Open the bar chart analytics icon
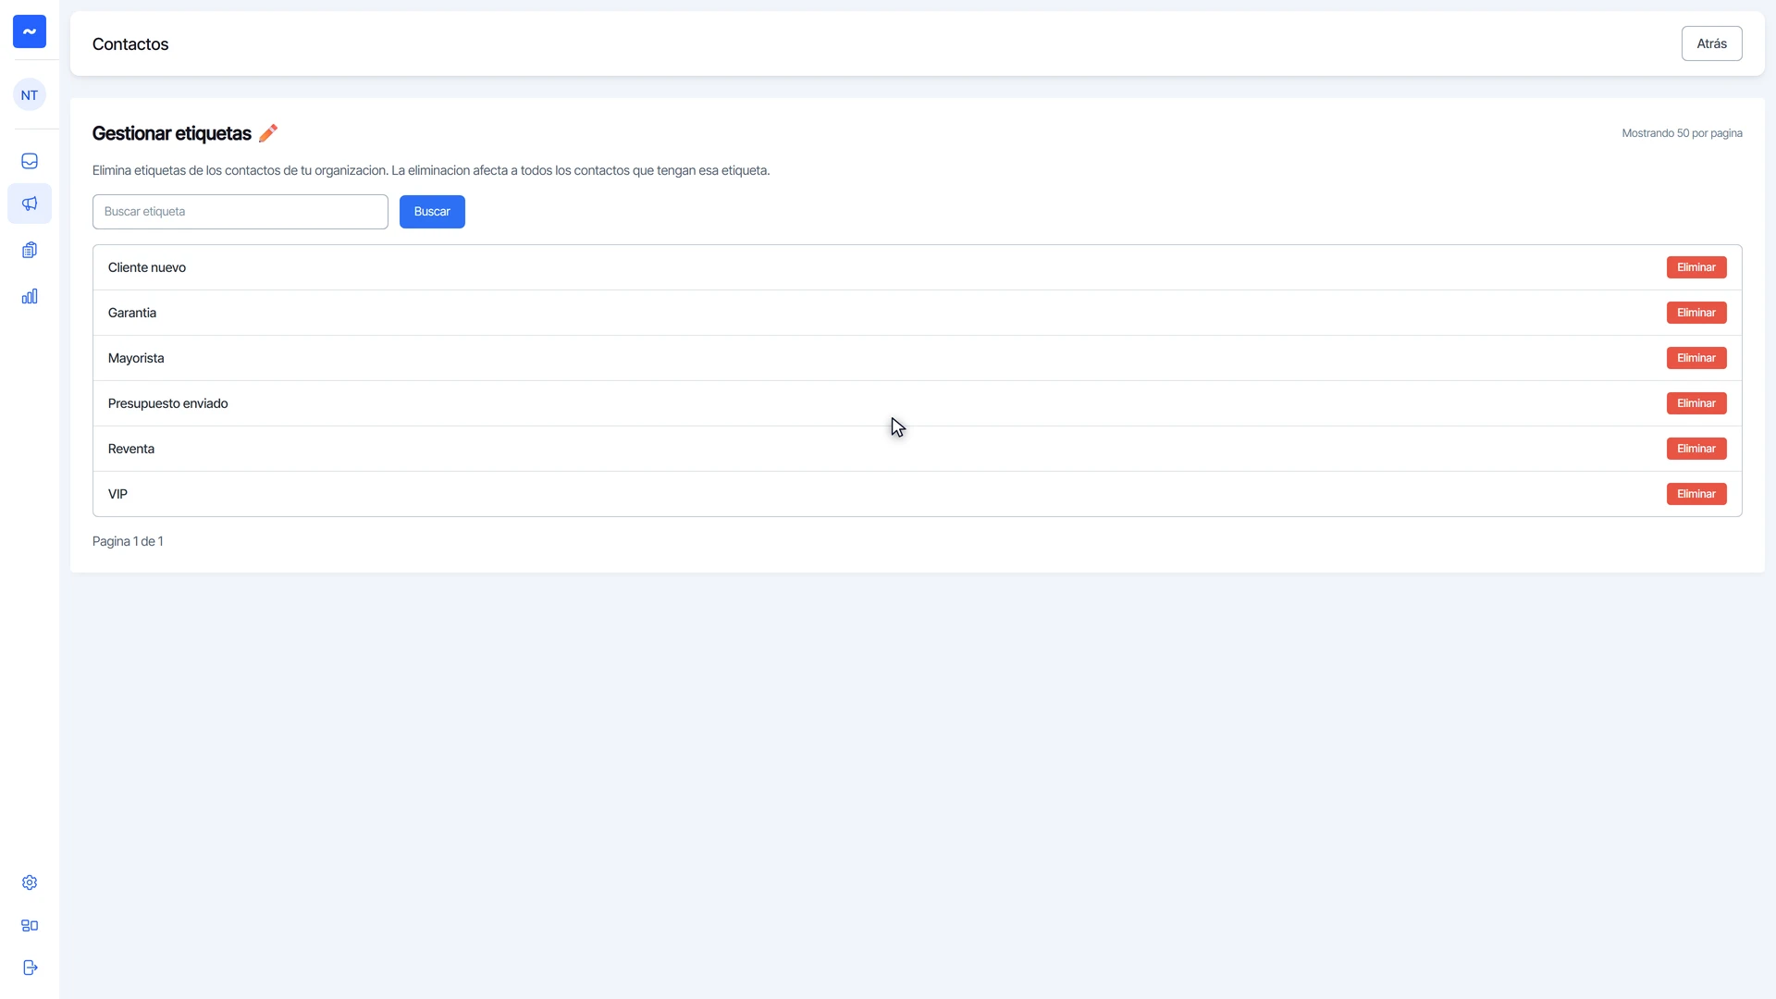The height and width of the screenshot is (999, 1776). 30,296
